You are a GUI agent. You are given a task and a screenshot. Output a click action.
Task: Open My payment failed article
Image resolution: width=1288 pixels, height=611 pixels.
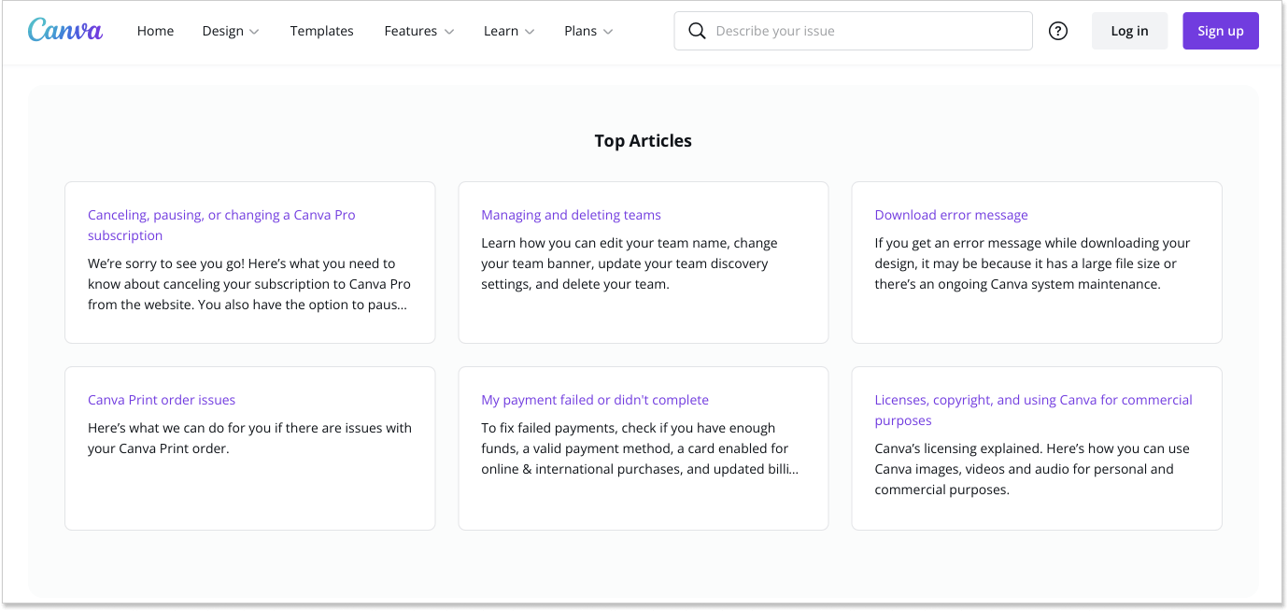pos(595,400)
